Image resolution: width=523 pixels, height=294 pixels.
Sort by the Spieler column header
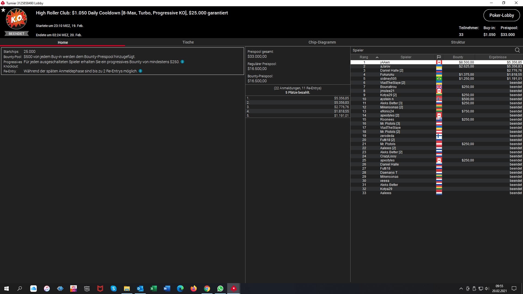pyautogui.click(x=406, y=57)
